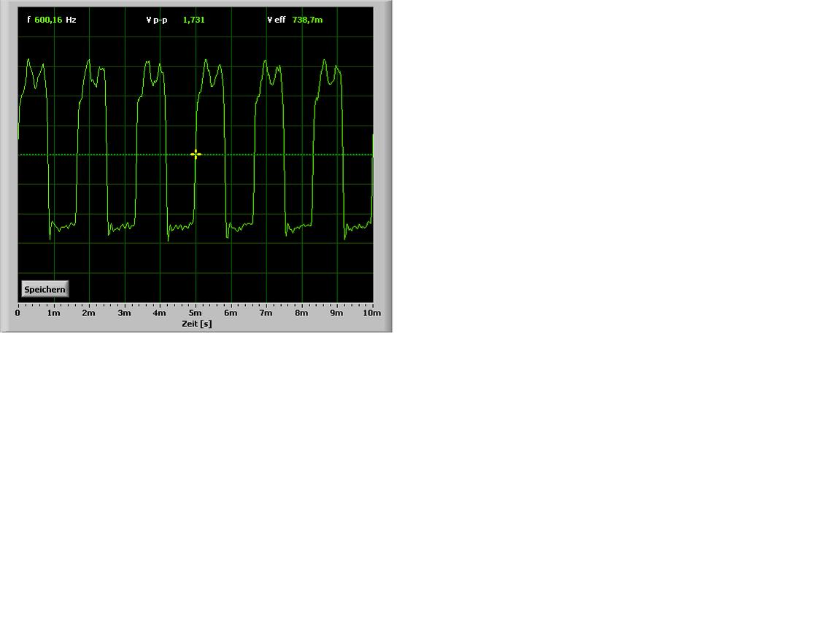This screenshot has width=840, height=630.
Task: Click the 10m time axis label
Action: coord(372,313)
